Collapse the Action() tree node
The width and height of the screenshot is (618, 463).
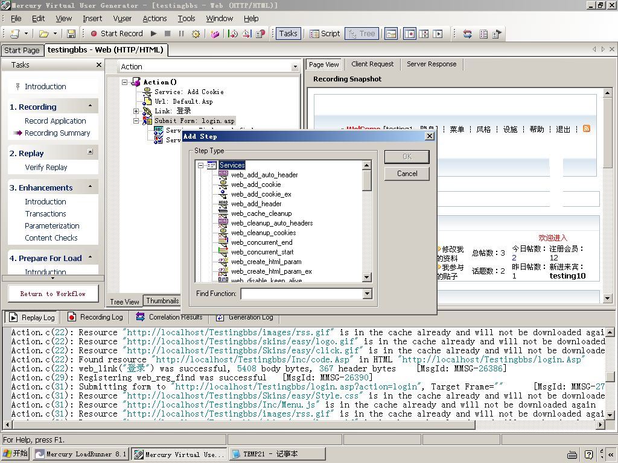pyautogui.click(x=124, y=82)
